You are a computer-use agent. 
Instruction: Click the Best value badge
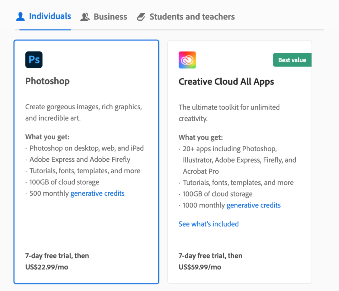(x=292, y=60)
